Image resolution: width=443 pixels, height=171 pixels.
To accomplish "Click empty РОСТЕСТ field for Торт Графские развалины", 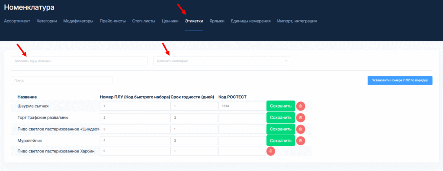I will [242, 117].
